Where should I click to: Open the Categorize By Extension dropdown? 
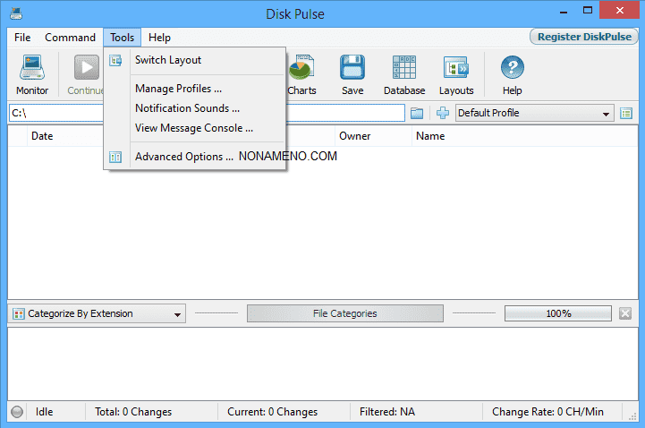pyautogui.click(x=97, y=313)
